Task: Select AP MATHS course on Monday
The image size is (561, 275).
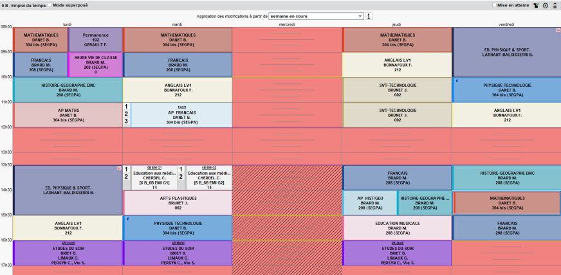Action: click(68, 115)
